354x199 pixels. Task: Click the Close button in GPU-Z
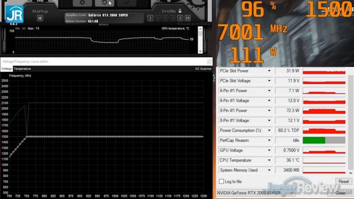point(340,193)
